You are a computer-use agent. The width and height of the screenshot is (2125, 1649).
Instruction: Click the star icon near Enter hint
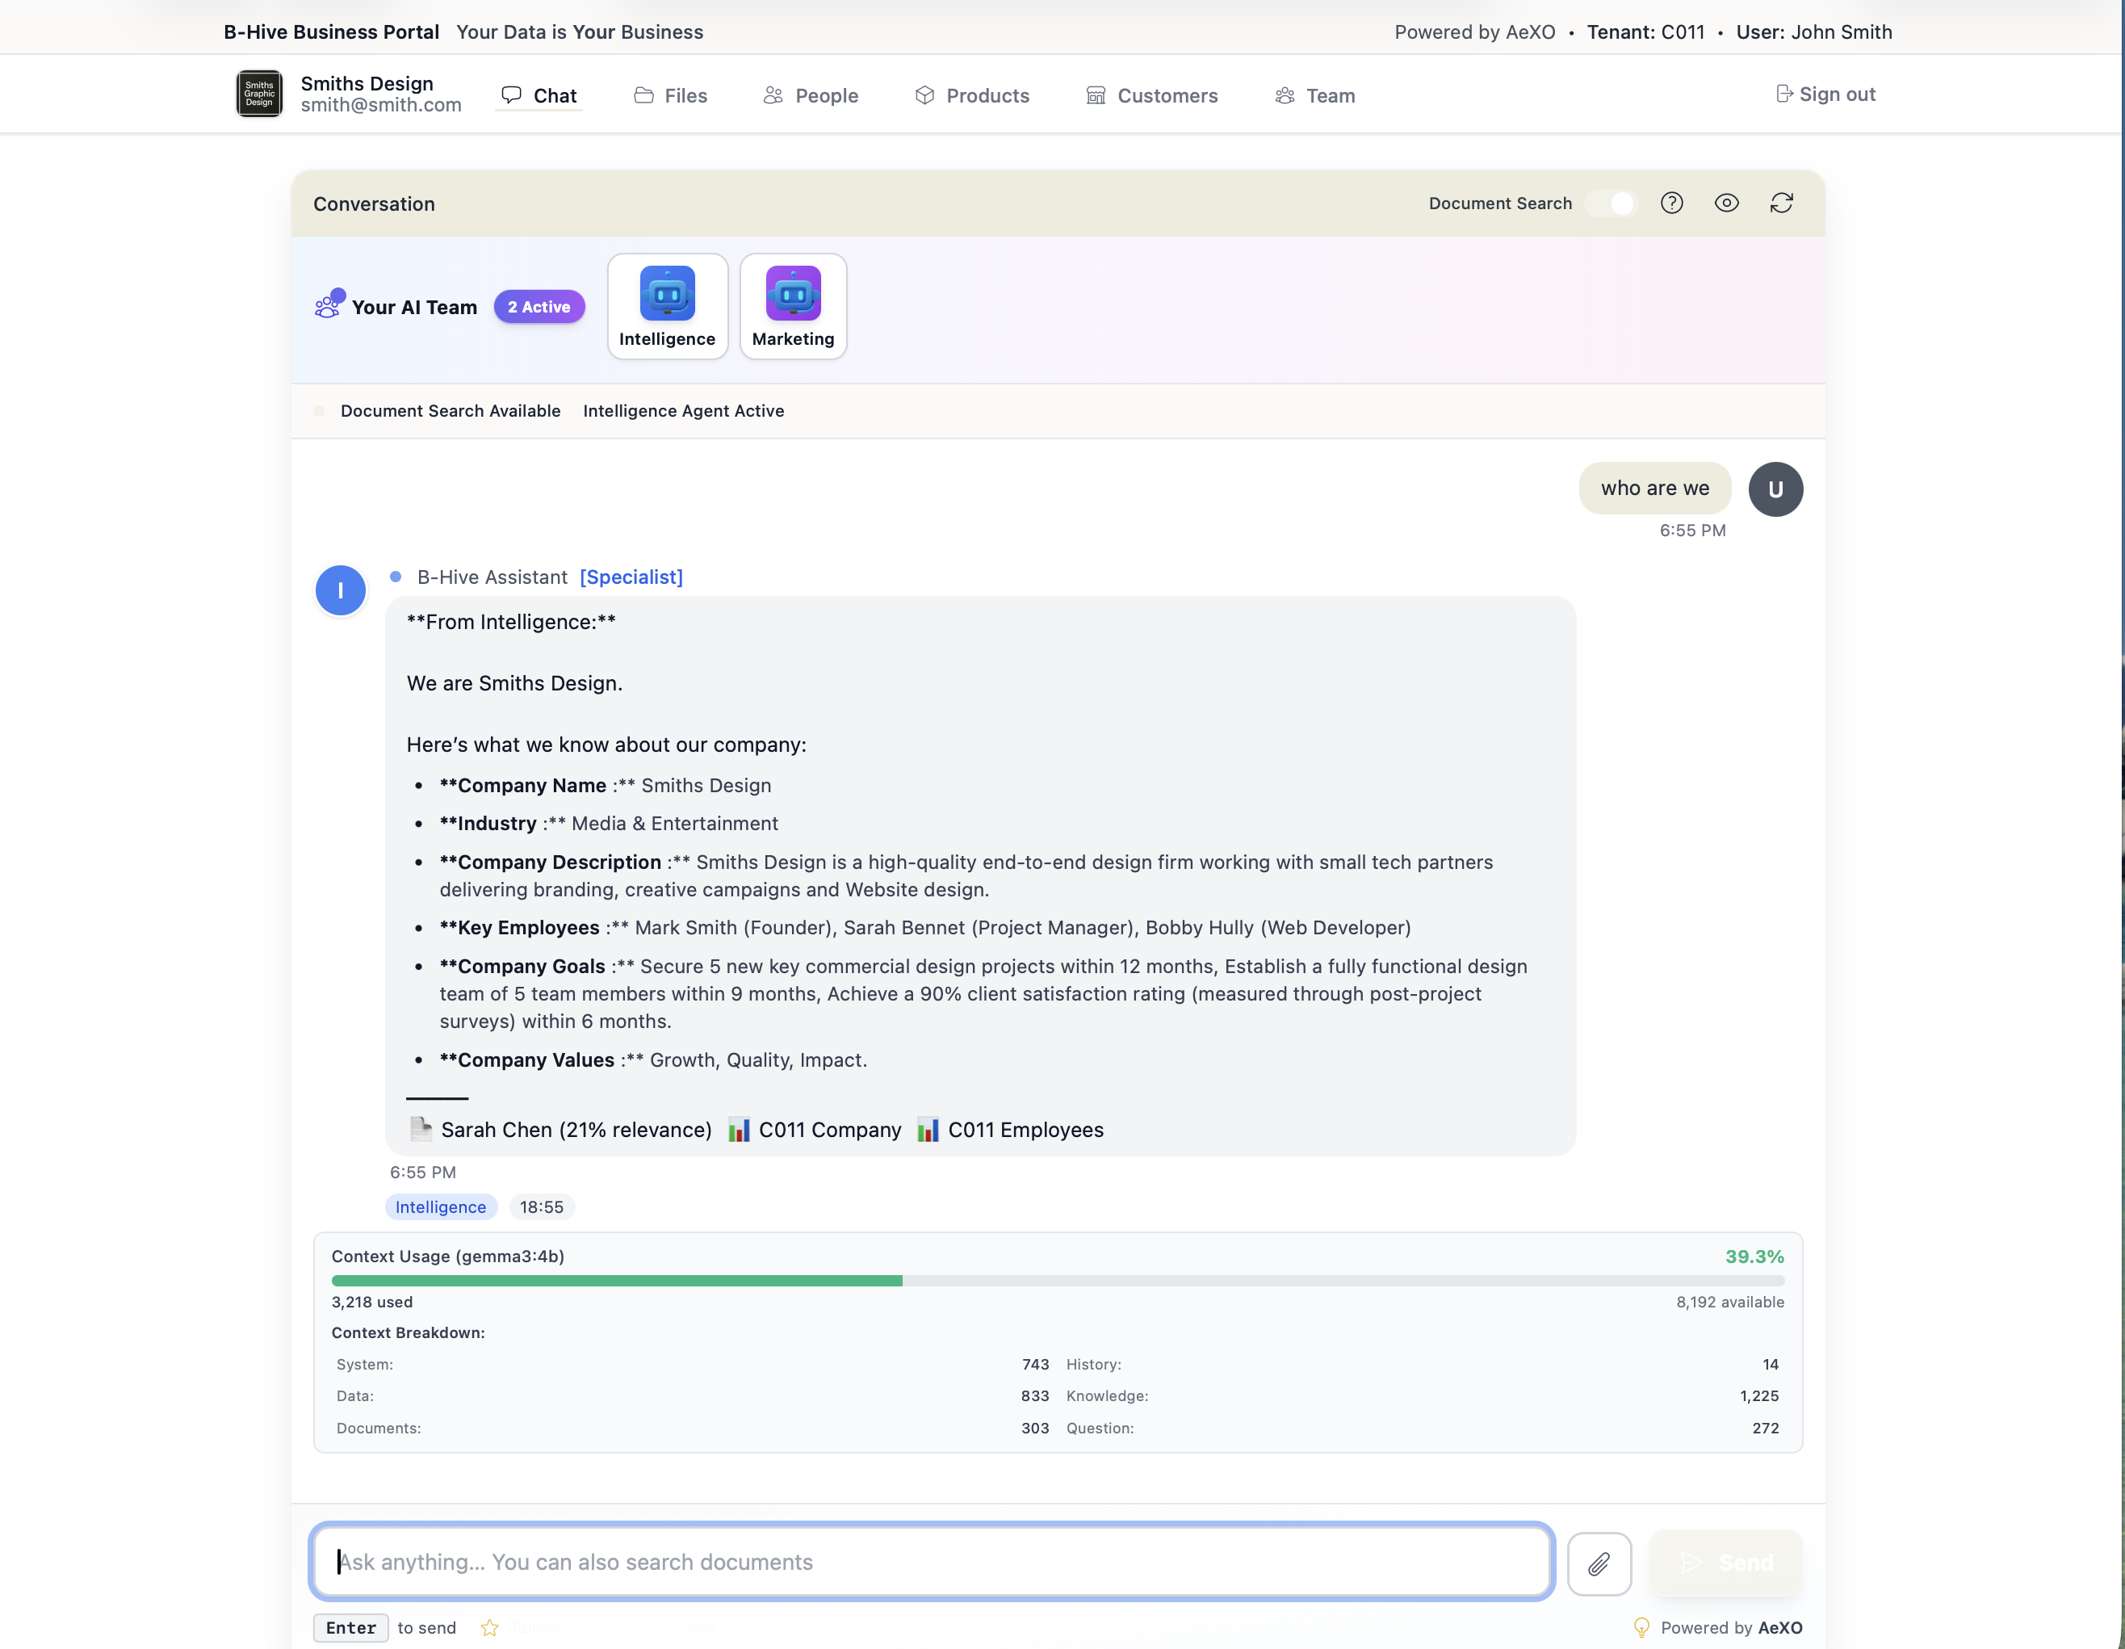[x=489, y=1627]
